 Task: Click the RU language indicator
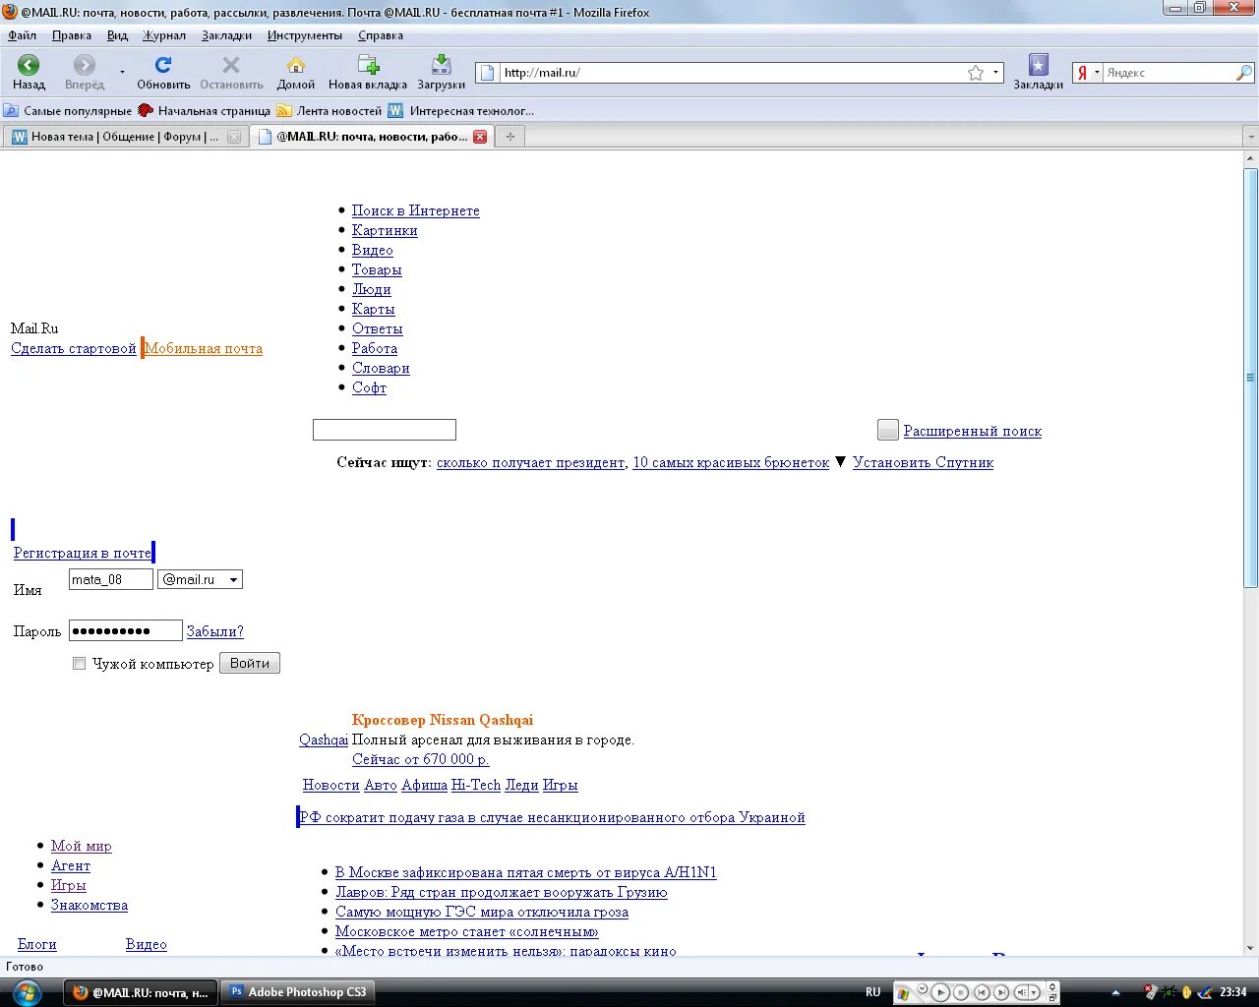pyautogui.click(x=873, y=992)
